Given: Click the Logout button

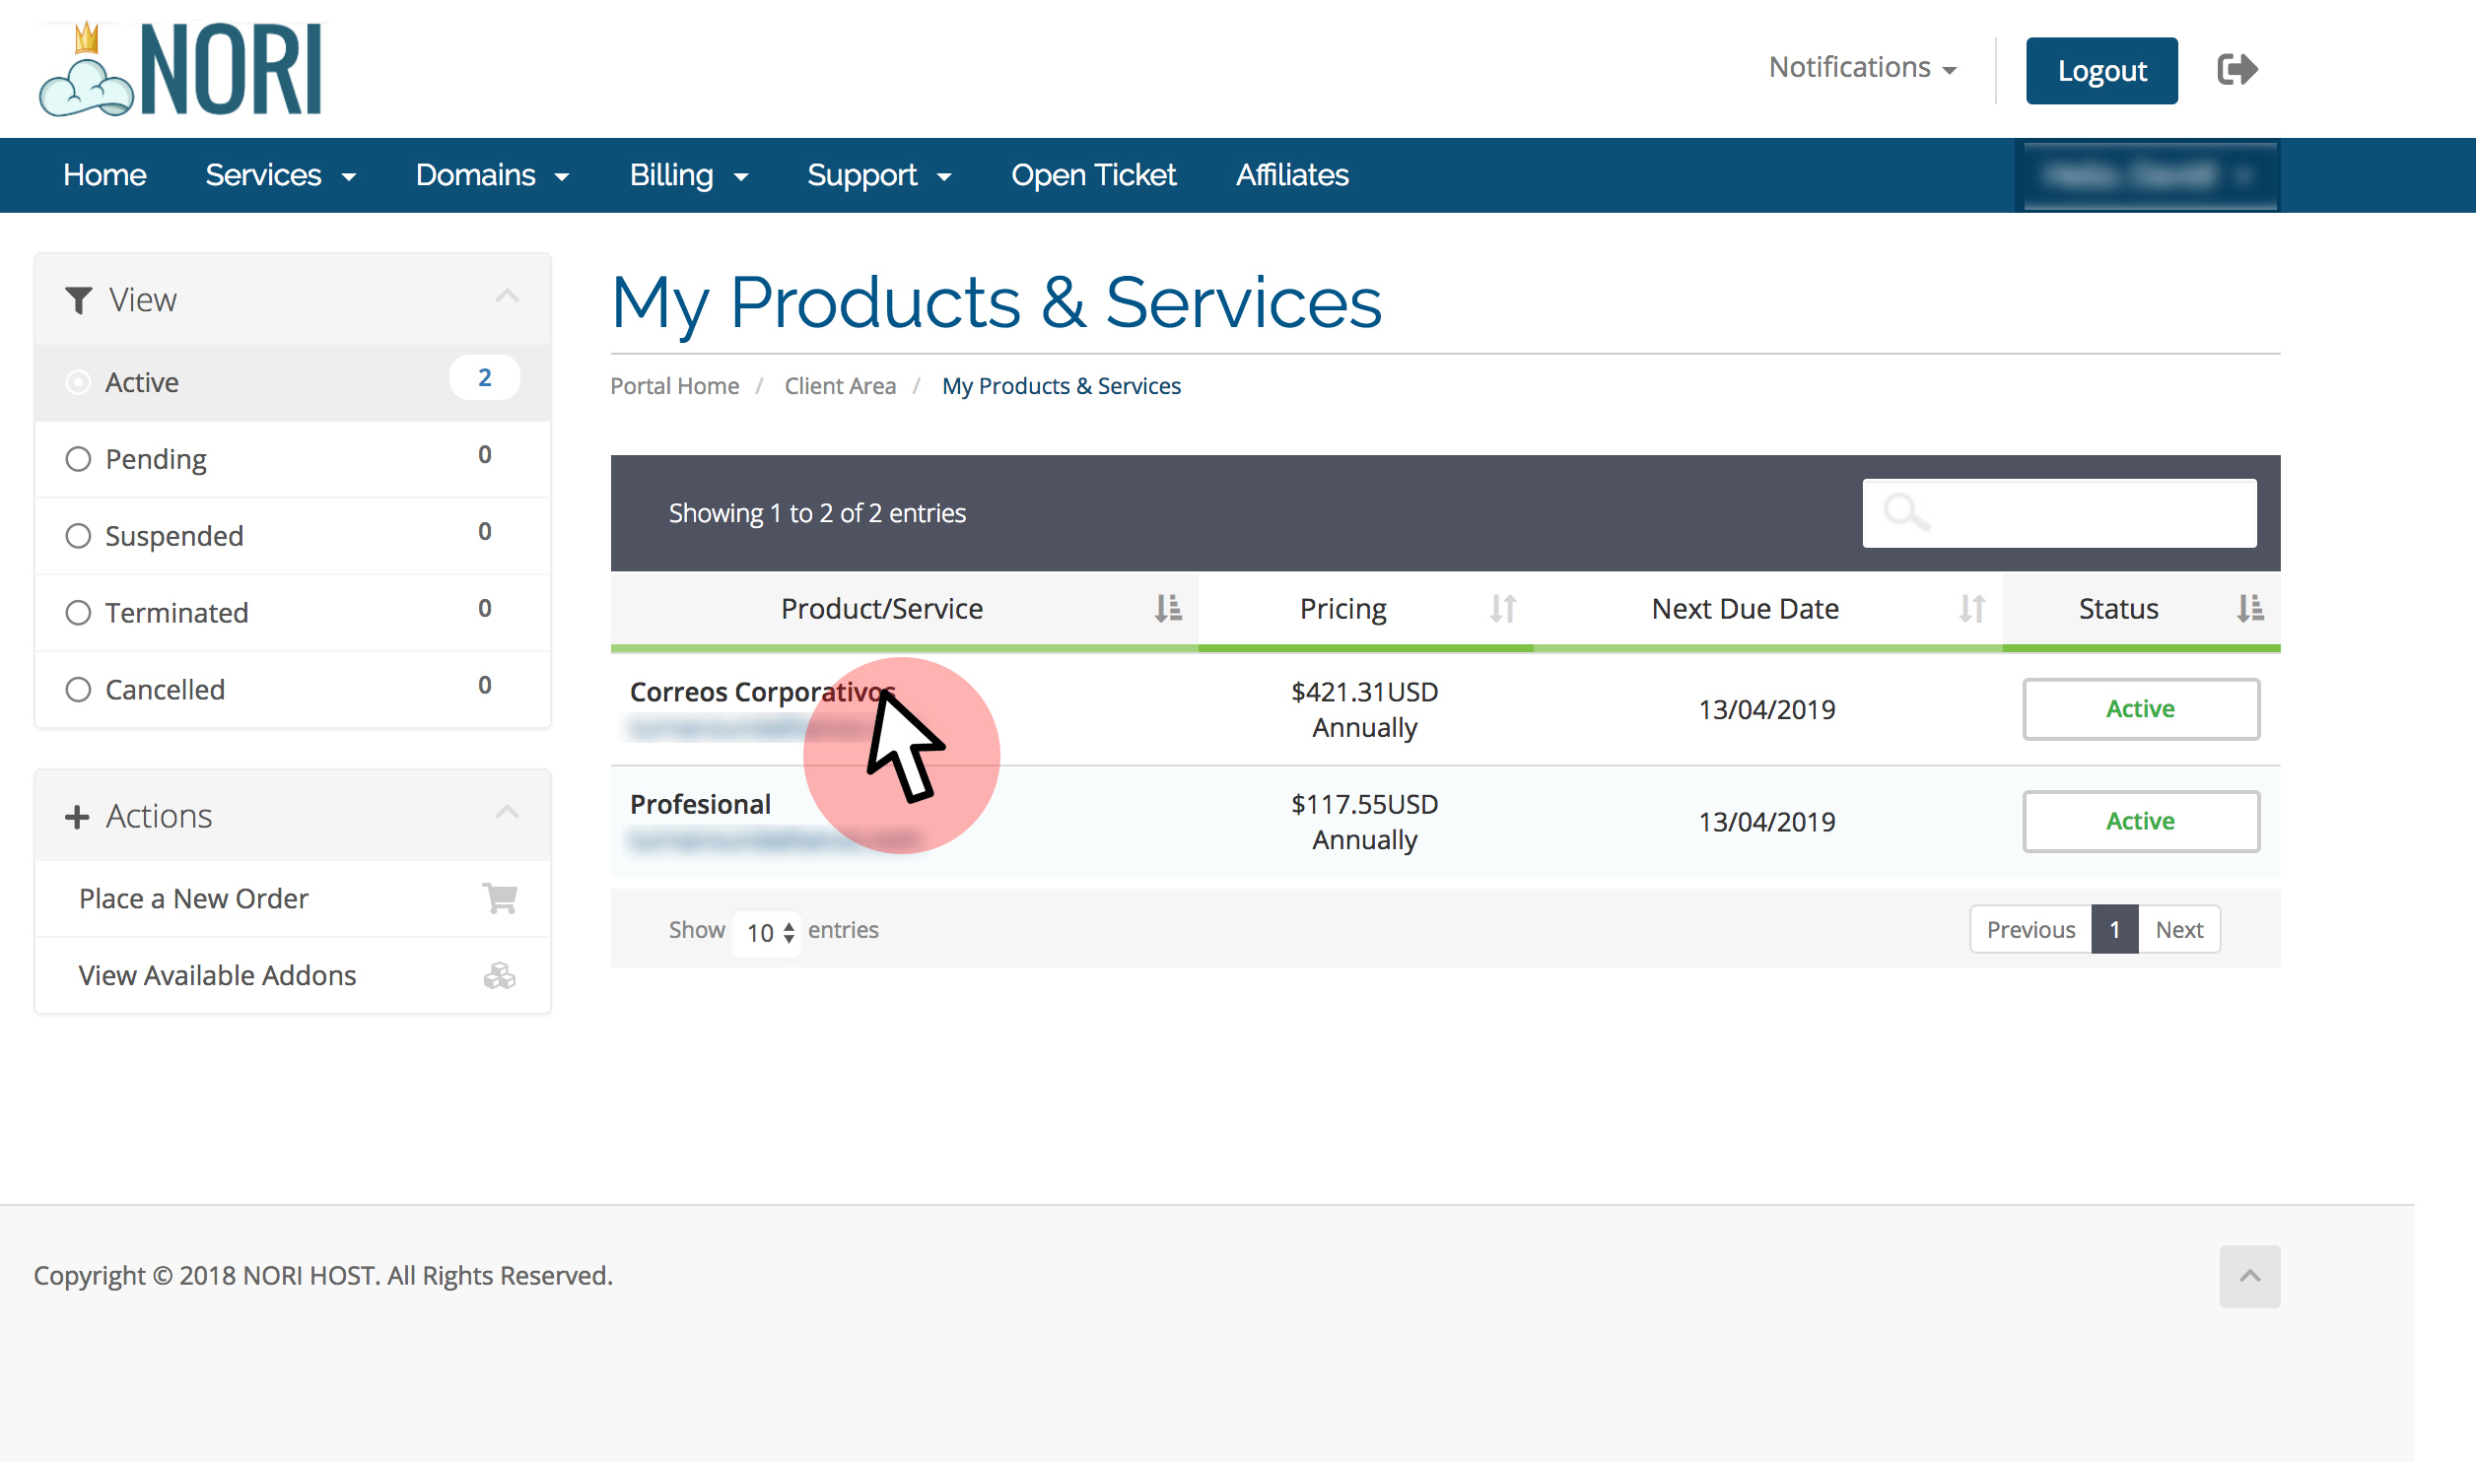Looking at the screenshot, I should pos(2101,71).
